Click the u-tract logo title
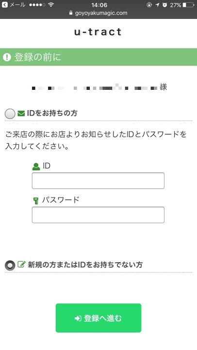This screenshot has width=197, height=350. pos(98,32)
